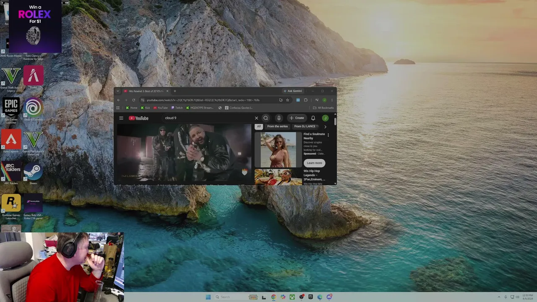Open Microsoft Edge from the taskbar
The height and width of the screenshot is (302, 537).
pyautogui.click(x=320, y=297)
